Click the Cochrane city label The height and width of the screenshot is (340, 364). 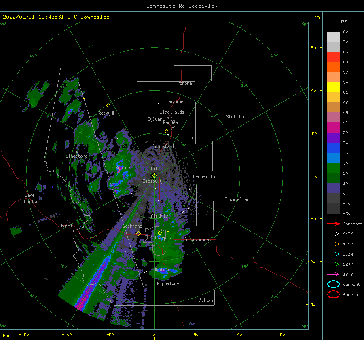click(x=132, y=226)
